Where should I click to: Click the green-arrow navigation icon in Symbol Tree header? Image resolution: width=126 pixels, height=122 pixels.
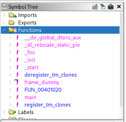(x=103, y=7)
